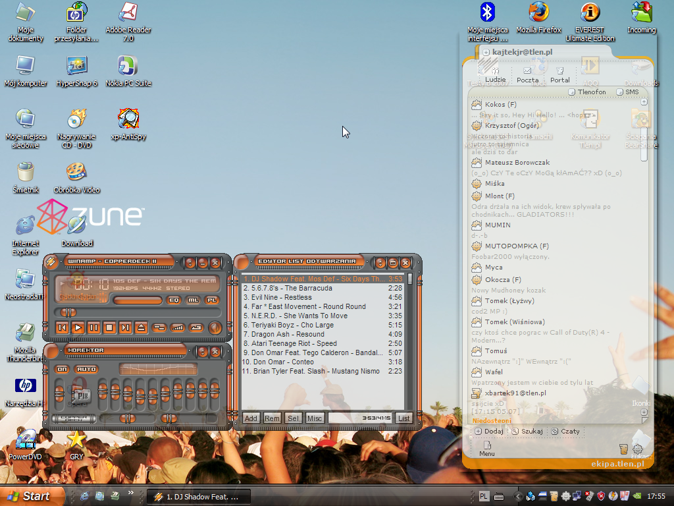This screenshot has width=674, height=506.
Task: Toggle windowshade on Winamp main window
Action: click(190, 262)
